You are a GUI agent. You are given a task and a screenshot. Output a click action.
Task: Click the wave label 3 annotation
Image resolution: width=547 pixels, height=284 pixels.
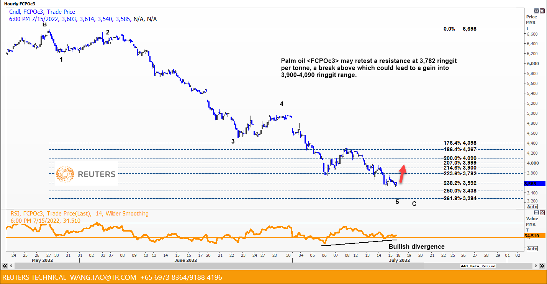(233, 141)
